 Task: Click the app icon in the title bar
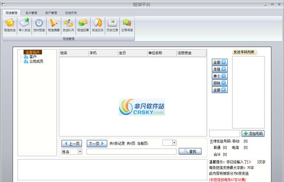tap(4, 4)
